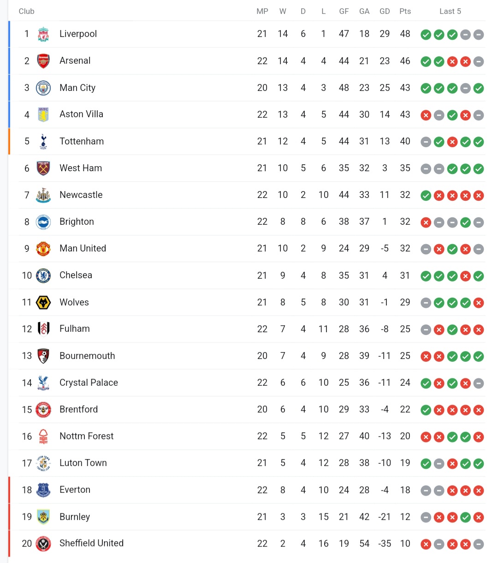Click the Club column header
The width and height of the screenshot is (498, 563).
tap(26, 11)
